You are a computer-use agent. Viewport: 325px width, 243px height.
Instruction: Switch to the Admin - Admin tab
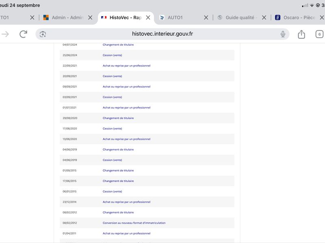pos(63,17)
